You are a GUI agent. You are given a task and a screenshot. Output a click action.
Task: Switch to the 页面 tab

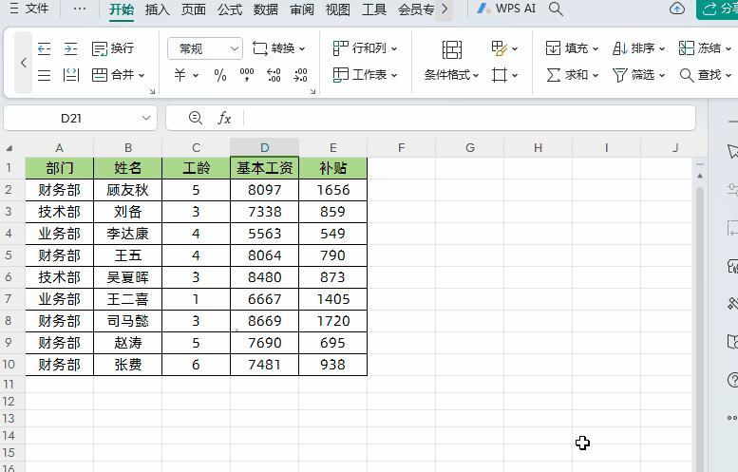pyautogui.click(x=194, y=9)
